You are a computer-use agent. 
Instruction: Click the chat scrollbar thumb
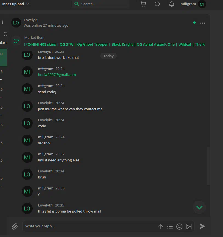click(x=208, y=166)
